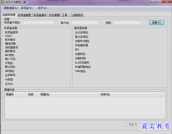172x134 pixels.
Task: Close the 华为STB管理工具 window
Action: [x=167, y=1]
